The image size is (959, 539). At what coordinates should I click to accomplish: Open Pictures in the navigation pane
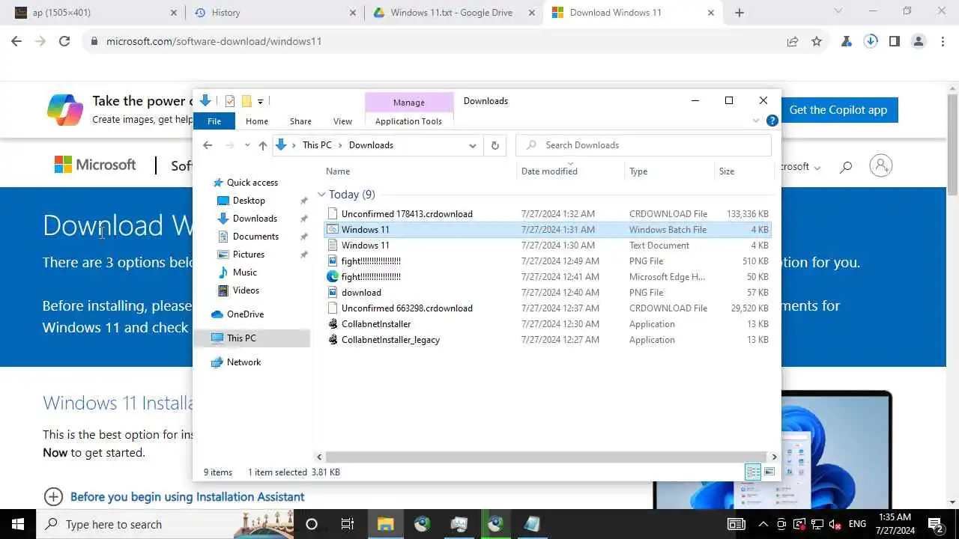[x=248, y=255]
